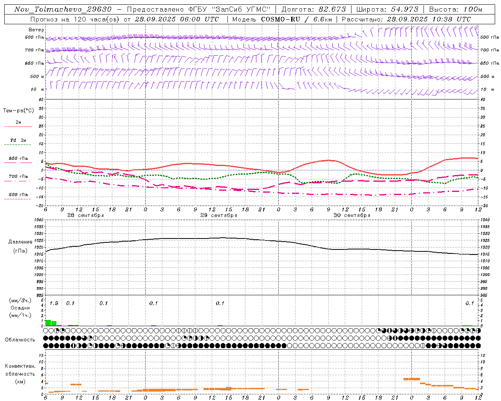Click the provider text ФГБУ "ЗапСиб УГМС"
The width and height of the screenshot is (501, 401).
(x=230, y=9)
